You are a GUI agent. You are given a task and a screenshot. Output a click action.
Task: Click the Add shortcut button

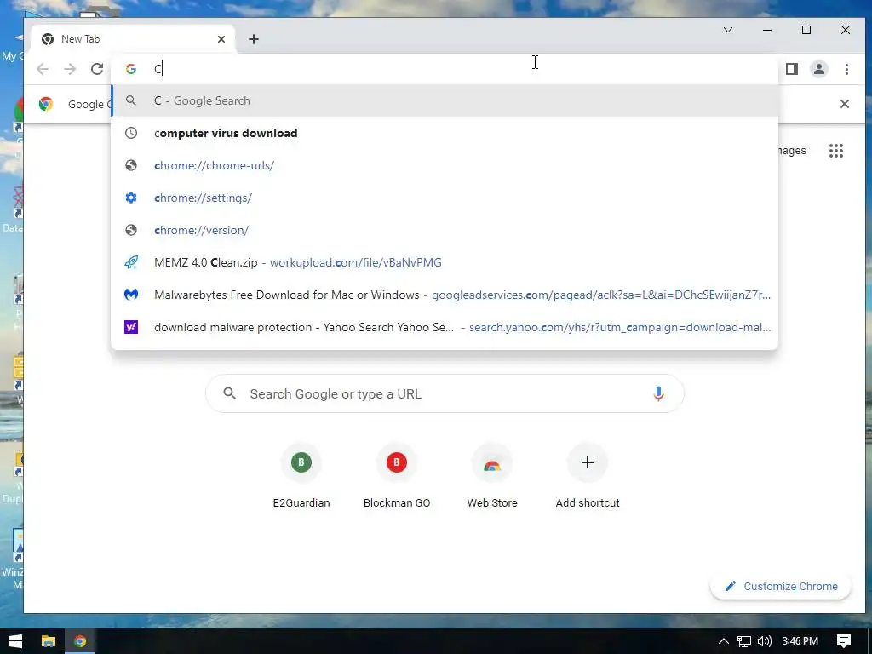pyautogui.click(x=588, y=476)
